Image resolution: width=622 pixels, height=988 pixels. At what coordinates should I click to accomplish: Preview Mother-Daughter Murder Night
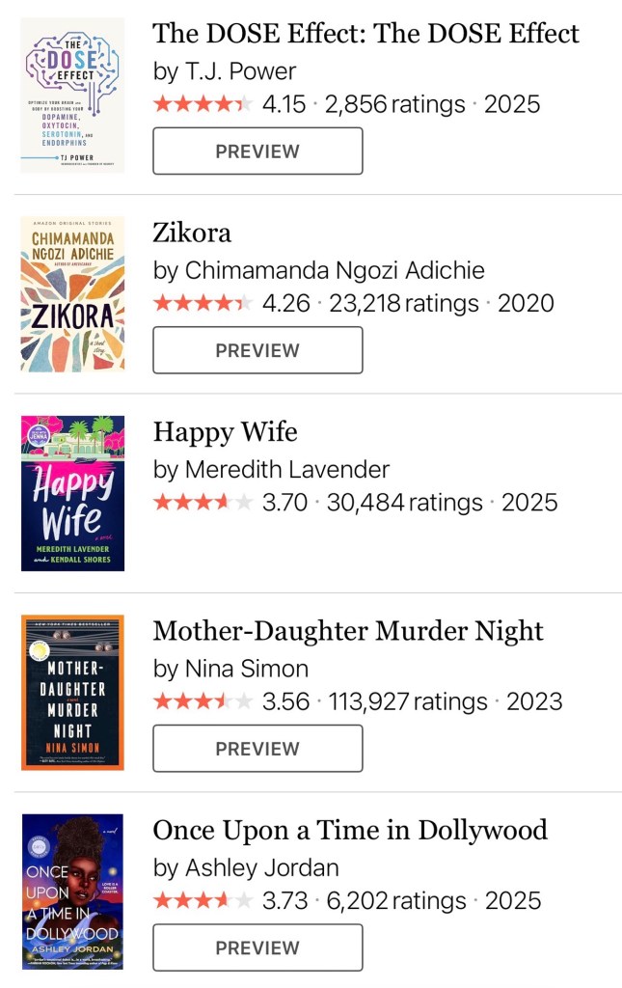tap(257, 749)
